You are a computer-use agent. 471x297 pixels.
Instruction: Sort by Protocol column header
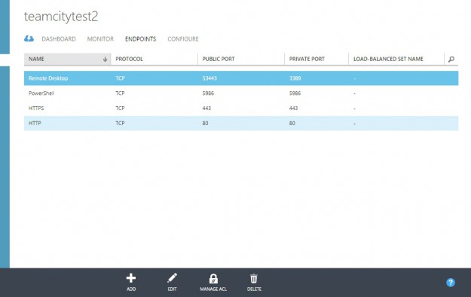(129, 59)
